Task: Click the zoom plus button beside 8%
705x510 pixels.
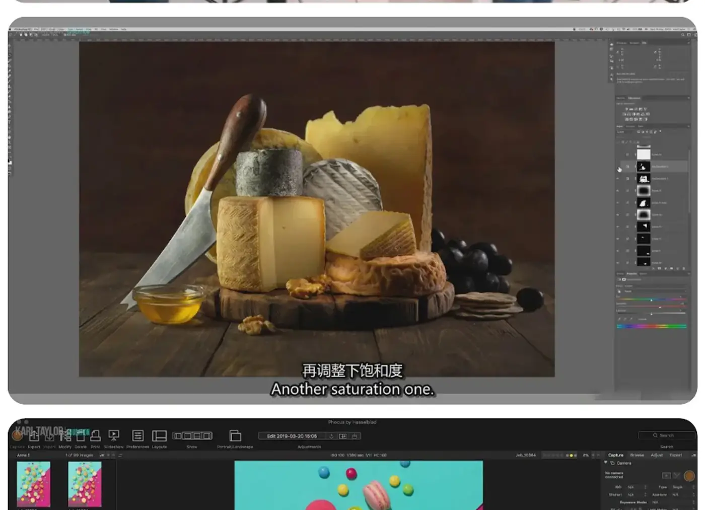Action: coord(592,455)
